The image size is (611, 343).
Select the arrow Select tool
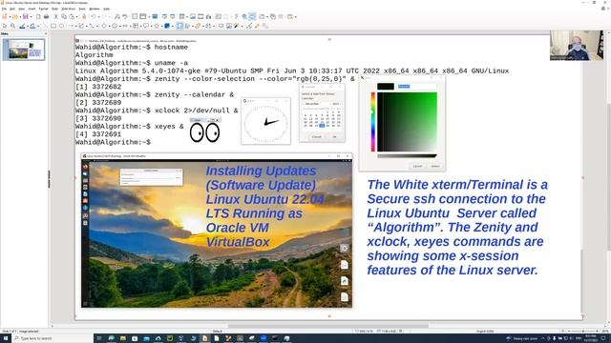4,26
